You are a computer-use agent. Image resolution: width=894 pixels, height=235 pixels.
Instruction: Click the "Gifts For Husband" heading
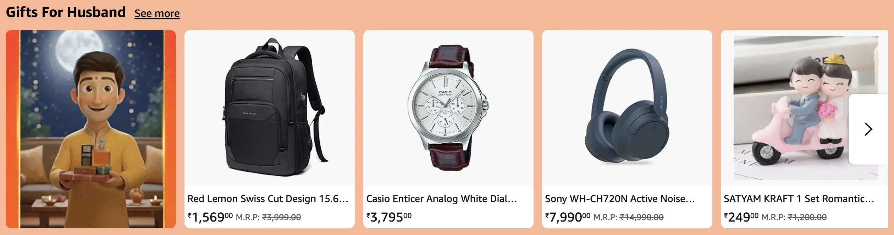click(66, 12)
